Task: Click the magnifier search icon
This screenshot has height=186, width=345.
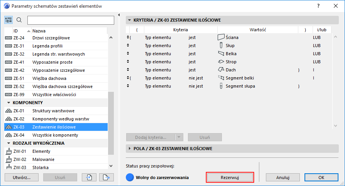Action: pyautogui.click(x=19, y=20)
